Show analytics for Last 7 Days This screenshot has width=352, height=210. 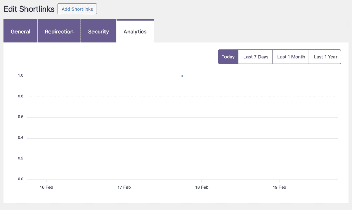pos(255,56)
